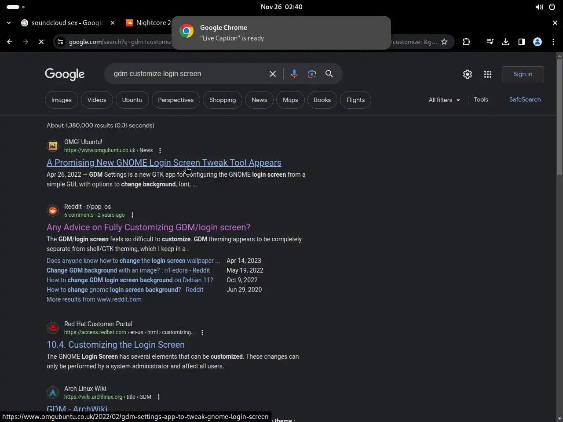Stop page loading with the X button

click(x=41, y=42)
